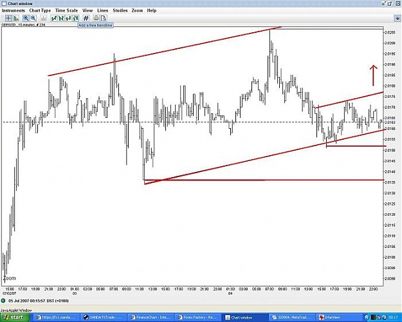Viewport: 402px width, 322px height.
Task: Open the Chart Type menu
Action: pyautogui.click(x=40, y=10)
